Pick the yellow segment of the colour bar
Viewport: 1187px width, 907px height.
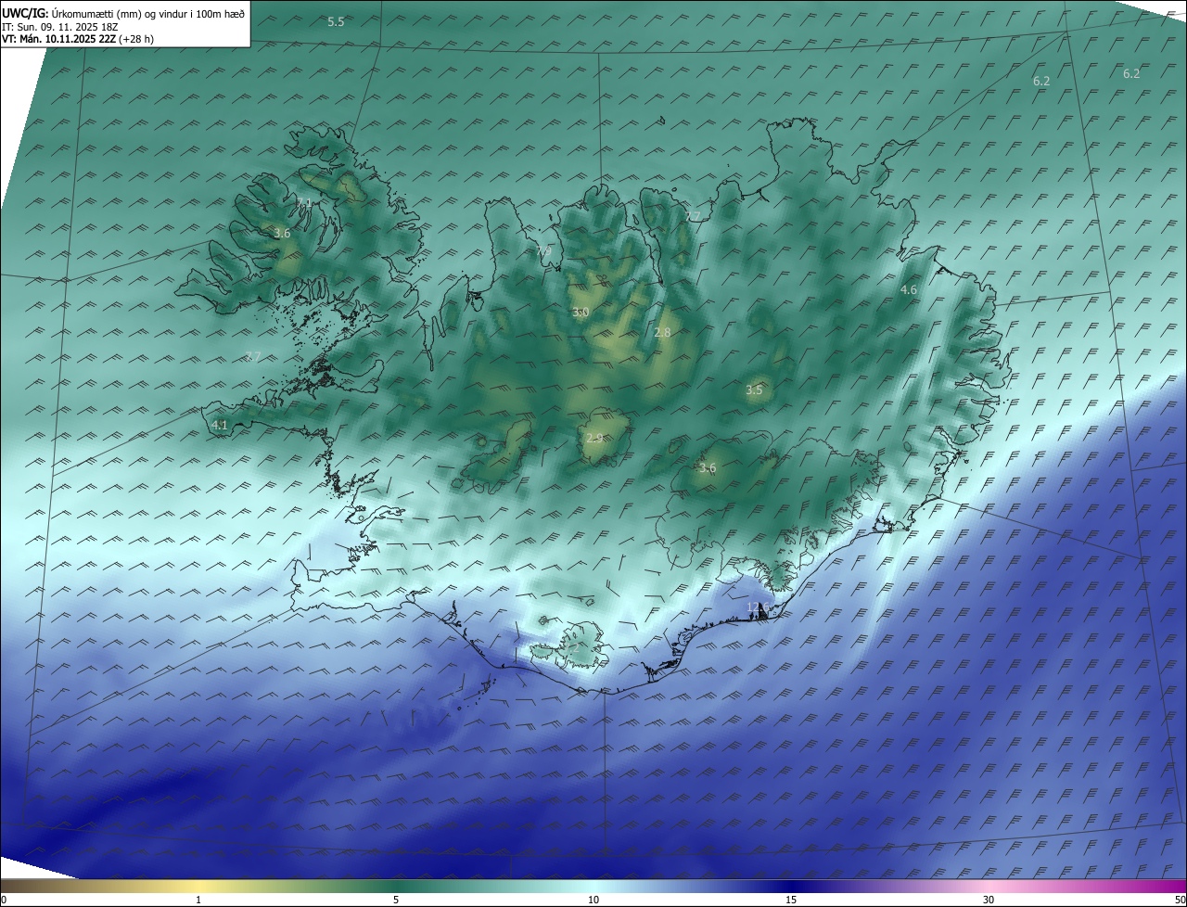[199, 886]
